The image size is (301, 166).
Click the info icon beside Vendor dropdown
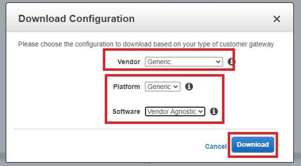pyautogui.click(x=231, y=62)
